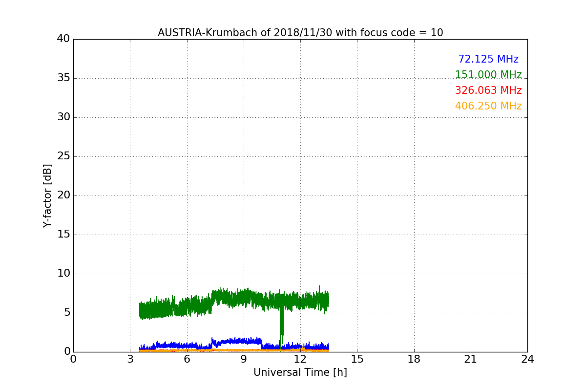Click the y-axis tick label 10
586x391 pixels.
63,274
